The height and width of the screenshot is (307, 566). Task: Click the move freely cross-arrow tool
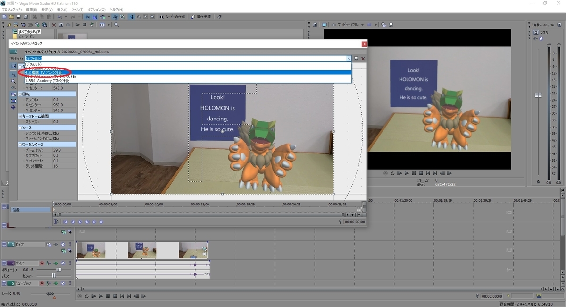tap(13, 107)
